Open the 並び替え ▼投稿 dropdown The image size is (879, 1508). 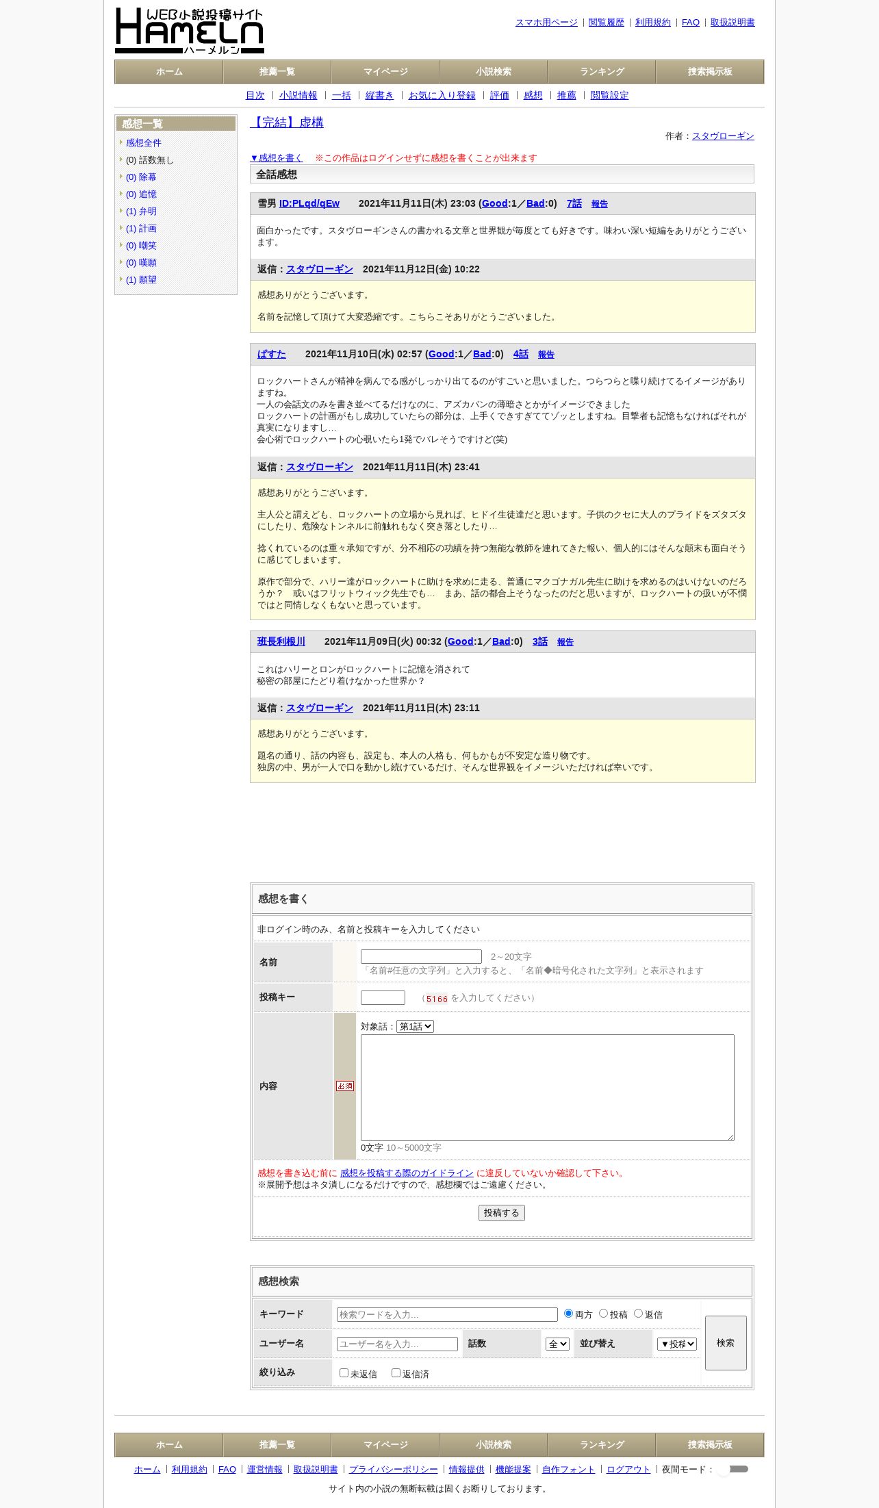(677, 1344)
